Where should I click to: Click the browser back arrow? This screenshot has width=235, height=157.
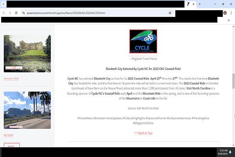click(x=4, y=13)
